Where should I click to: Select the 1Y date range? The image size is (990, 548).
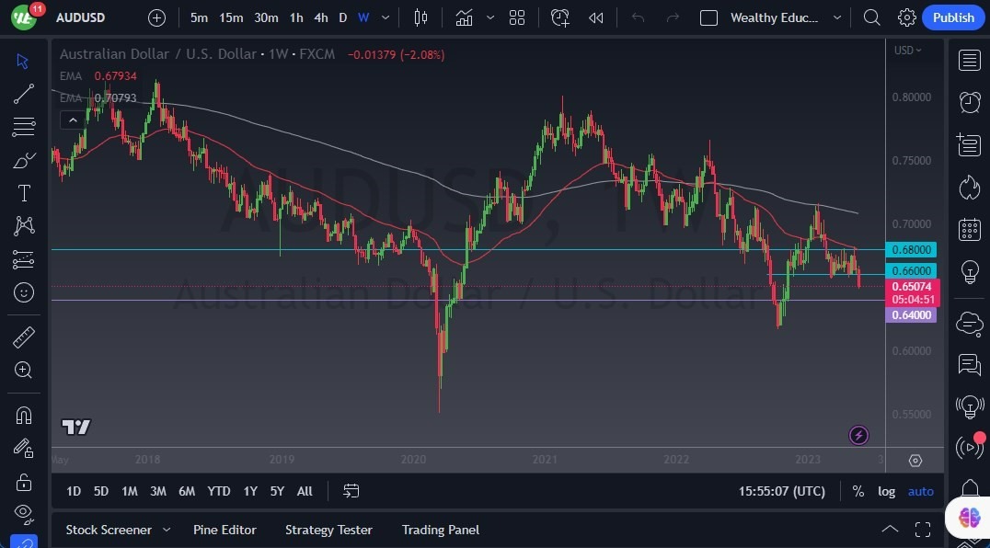249,491
